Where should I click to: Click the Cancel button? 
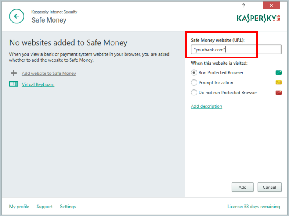(x=270, y=187)
